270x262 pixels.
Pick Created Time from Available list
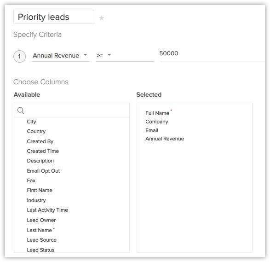[43, 151]
